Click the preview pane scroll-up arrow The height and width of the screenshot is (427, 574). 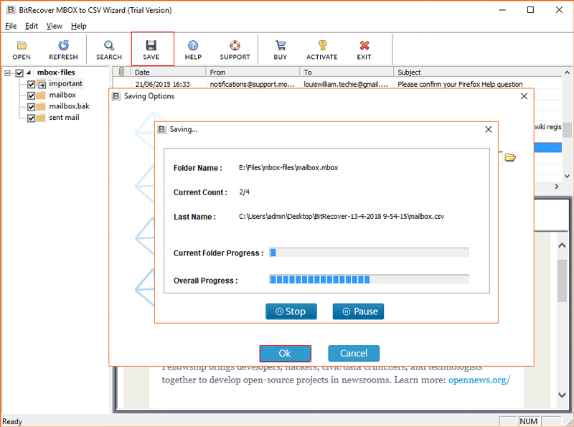563,246
